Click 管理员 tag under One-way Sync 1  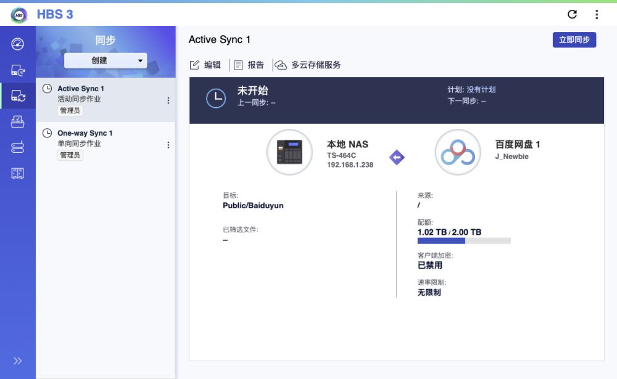coord(70,155)
